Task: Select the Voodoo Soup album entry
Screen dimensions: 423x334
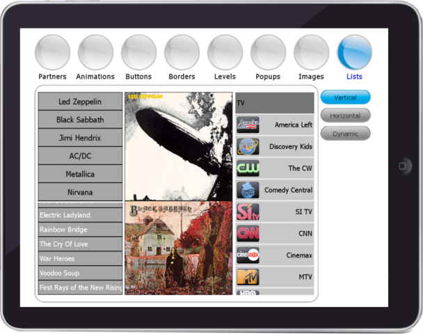Action: tap(80, 273)
